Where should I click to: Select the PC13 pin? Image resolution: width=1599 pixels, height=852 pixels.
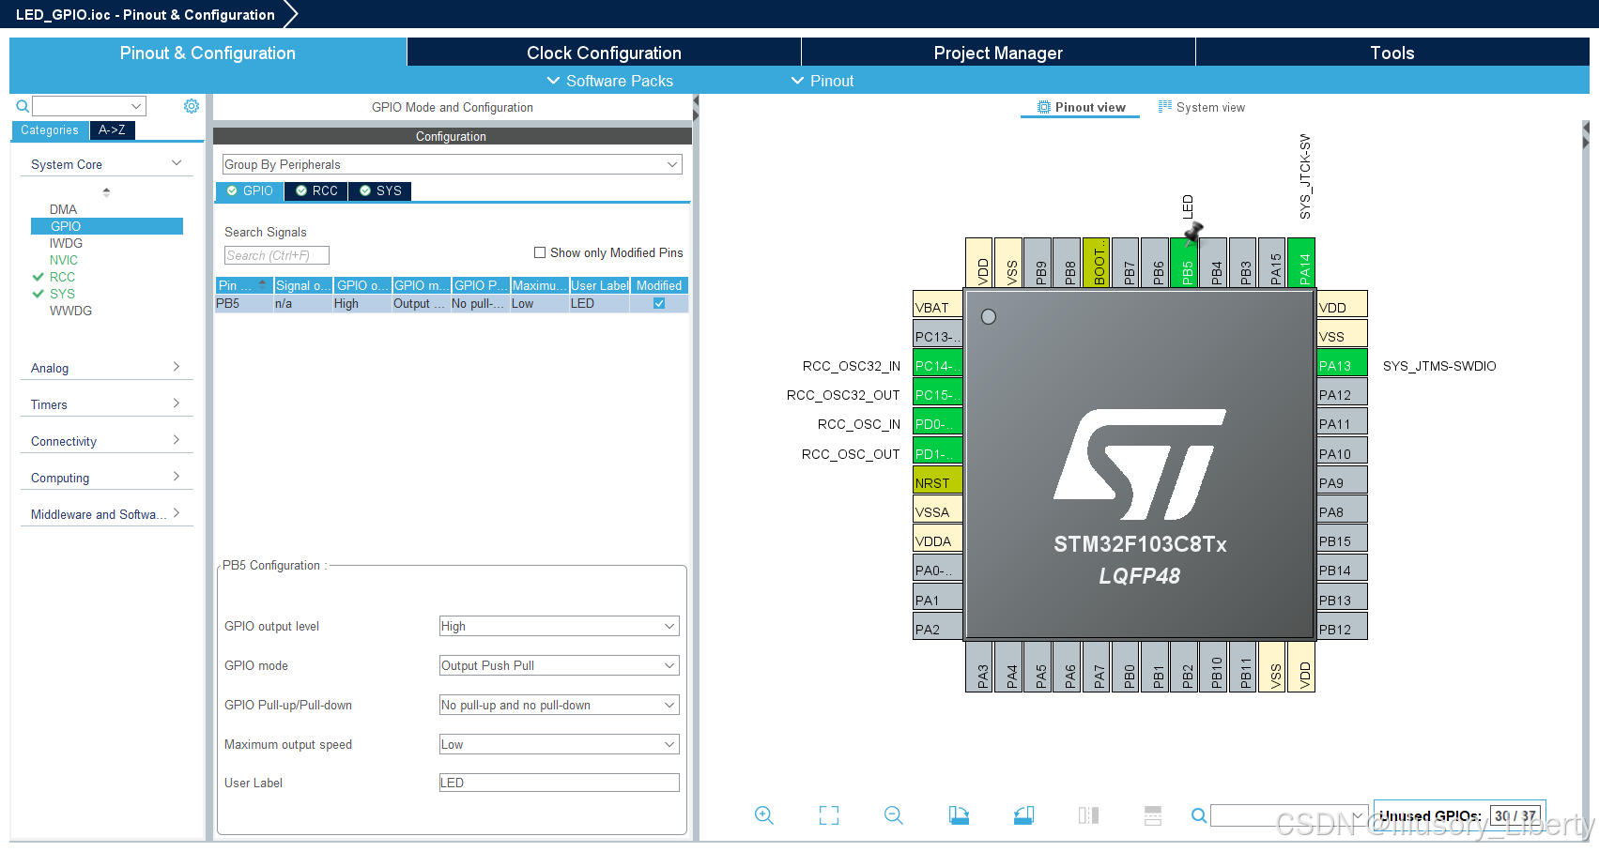point(938,335)
